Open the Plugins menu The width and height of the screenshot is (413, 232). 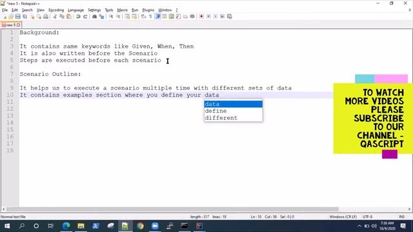148,10
